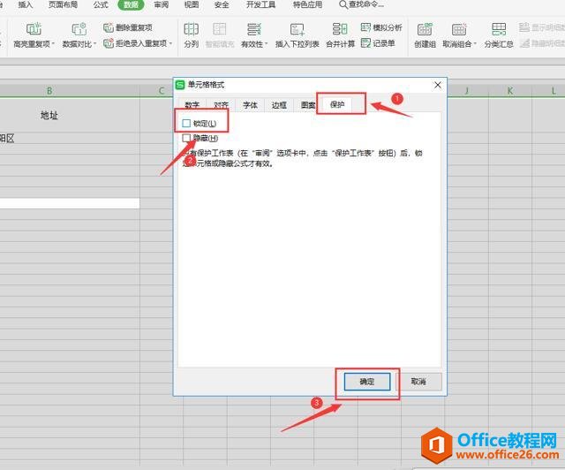Open the 安全 ribbon tab

pyautogui.click(x=222, y=4)
